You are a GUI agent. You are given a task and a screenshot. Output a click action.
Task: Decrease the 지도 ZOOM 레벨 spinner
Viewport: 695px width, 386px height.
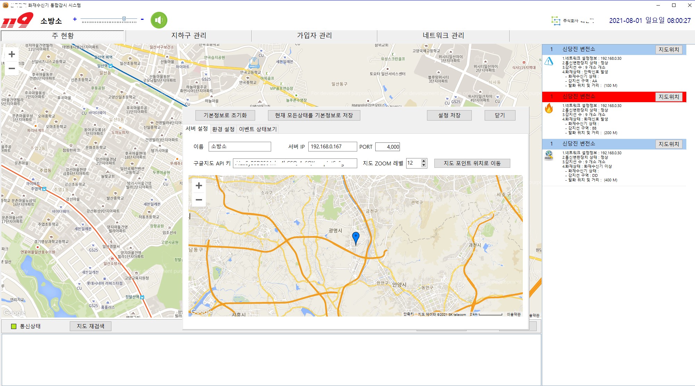tap(424, 165)
